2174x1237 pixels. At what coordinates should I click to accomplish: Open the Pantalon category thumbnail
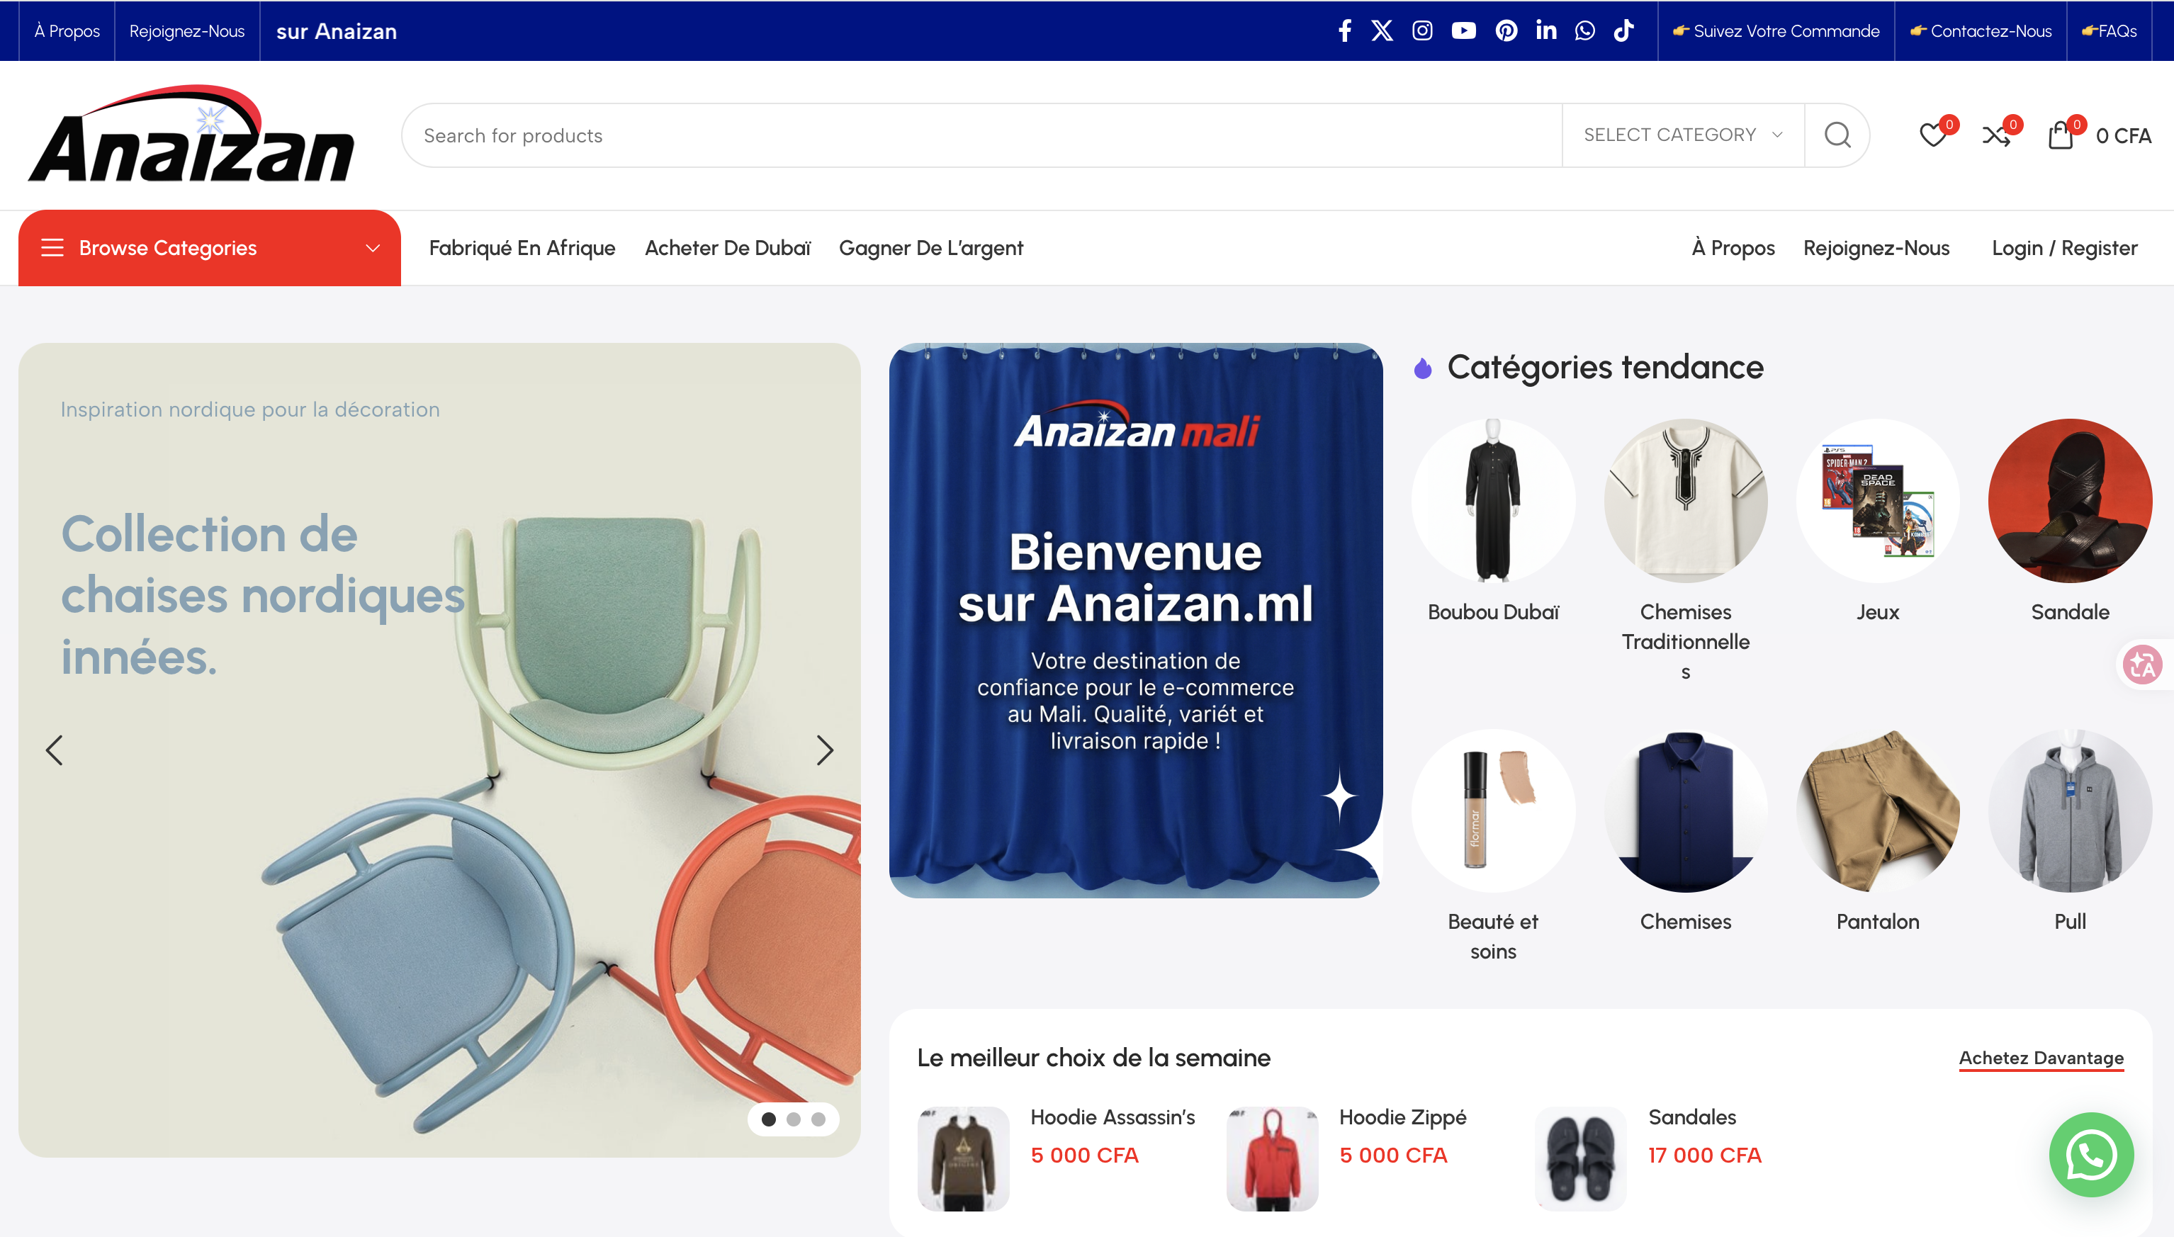click(1878, 810)
